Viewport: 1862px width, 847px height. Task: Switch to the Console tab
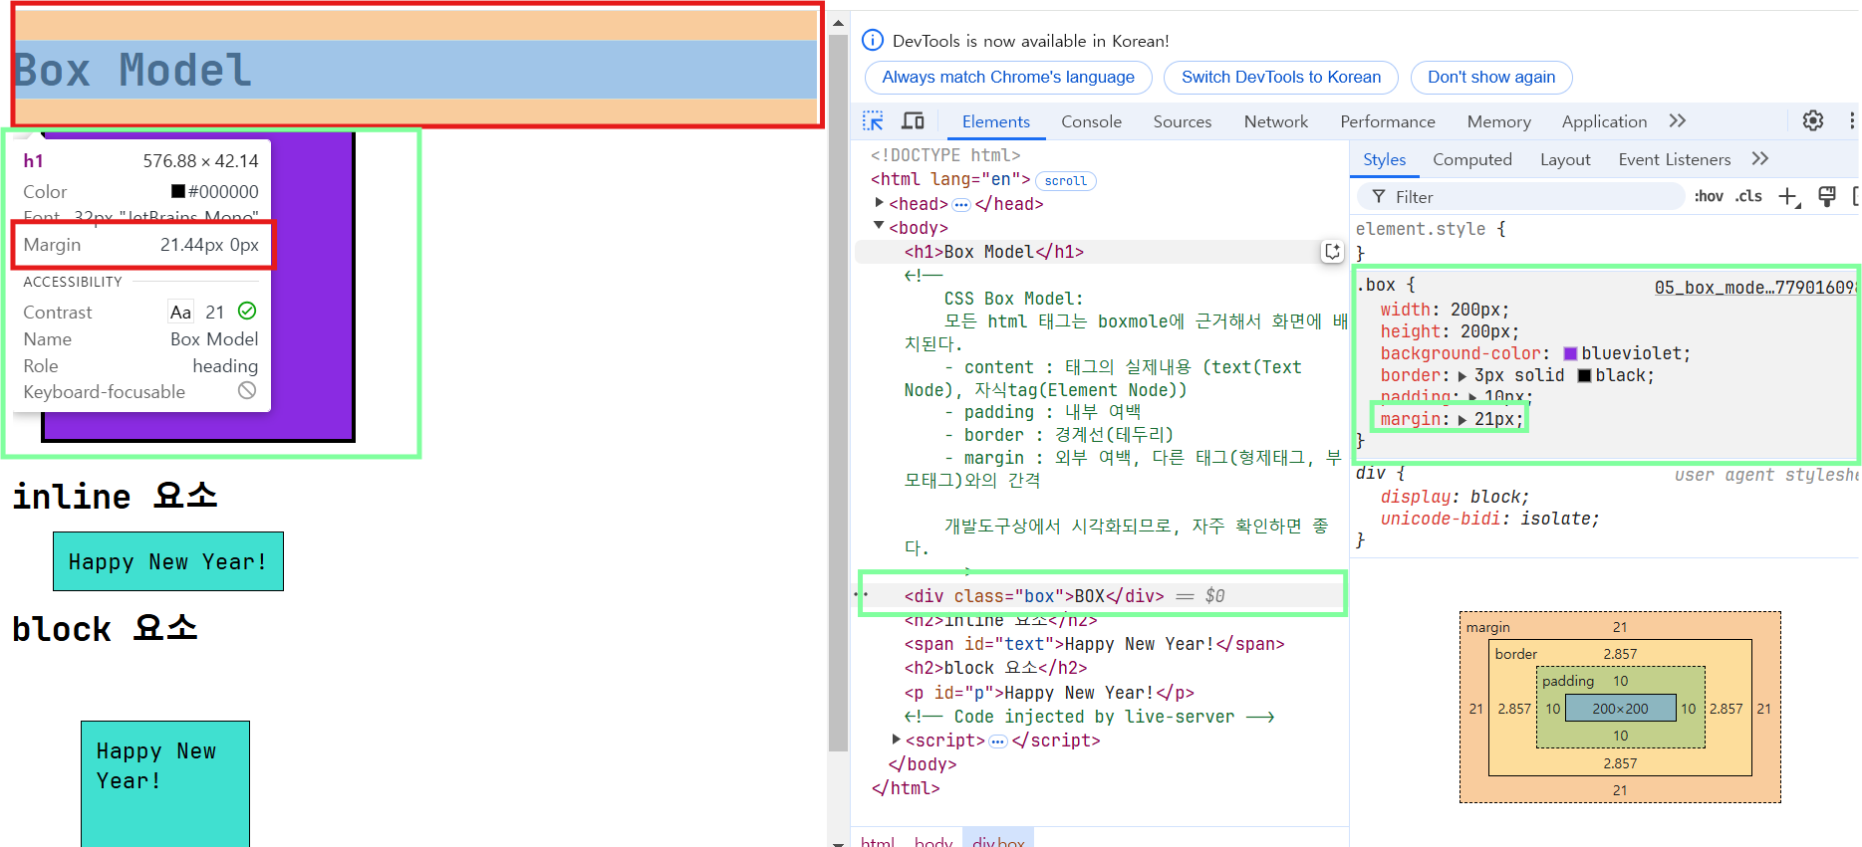point(1091,121)
